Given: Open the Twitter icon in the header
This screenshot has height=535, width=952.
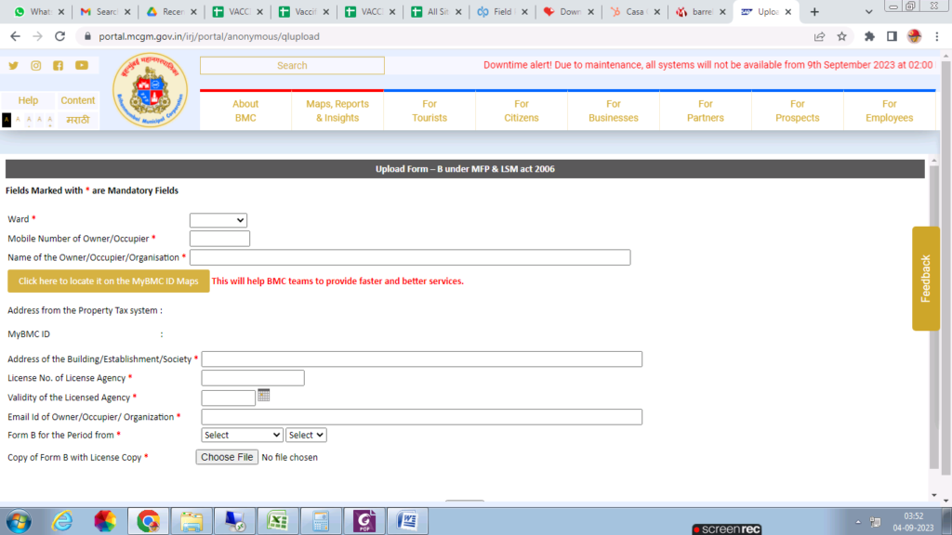Looking at the screenshot, I should (x=12, y=65).
